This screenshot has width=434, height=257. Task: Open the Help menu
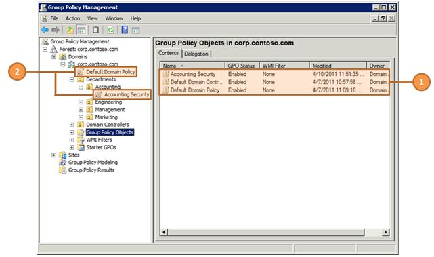[x=135, y=18]
